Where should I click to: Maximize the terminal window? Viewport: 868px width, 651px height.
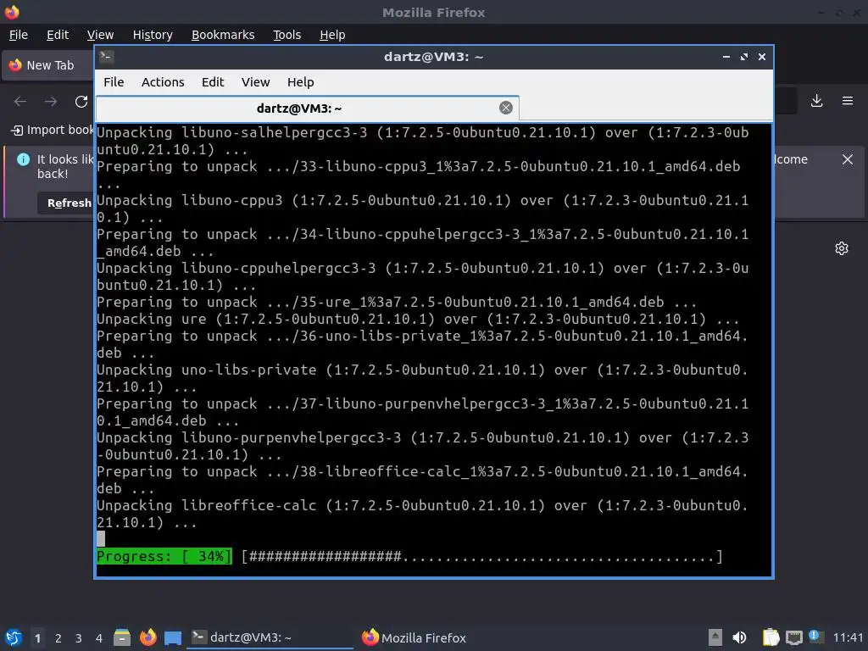(x=744, y=57)
